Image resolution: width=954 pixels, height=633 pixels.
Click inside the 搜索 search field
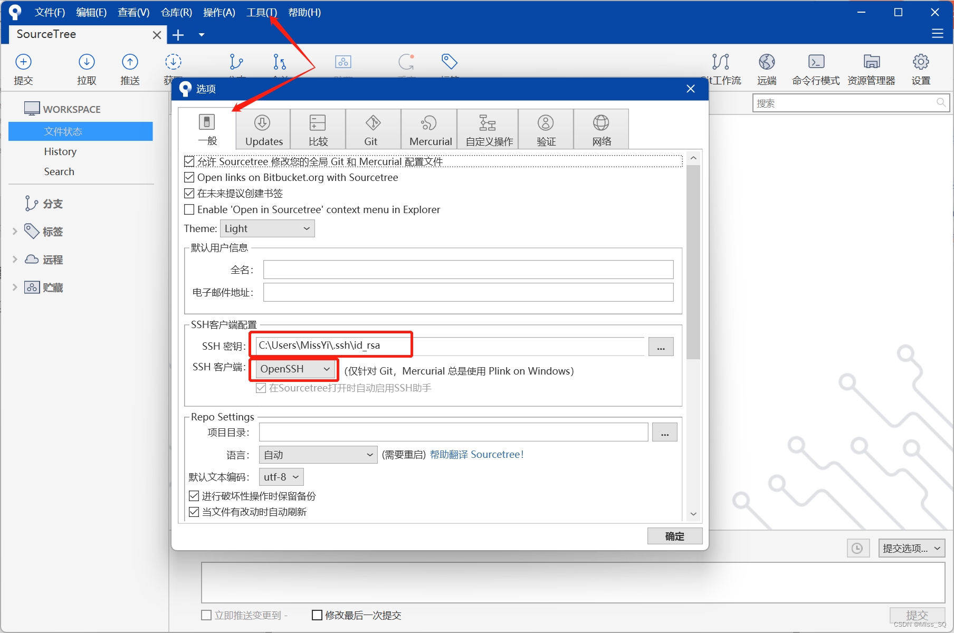click(844, 102)
